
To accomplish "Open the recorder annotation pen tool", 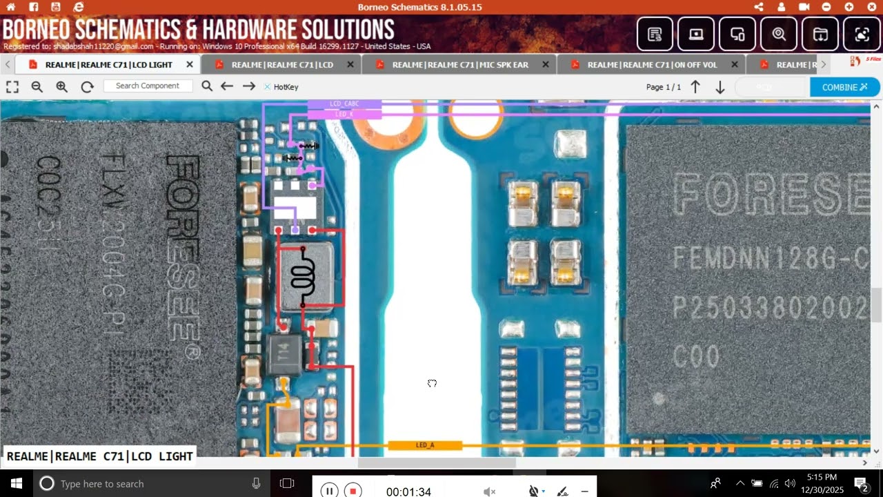I will coord(562,491).
